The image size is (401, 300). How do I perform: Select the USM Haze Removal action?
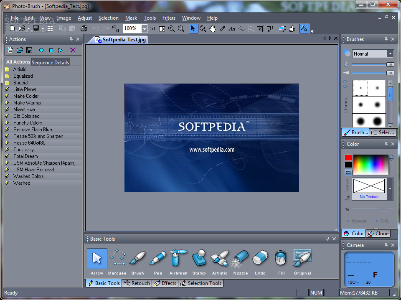pos(43,170)
